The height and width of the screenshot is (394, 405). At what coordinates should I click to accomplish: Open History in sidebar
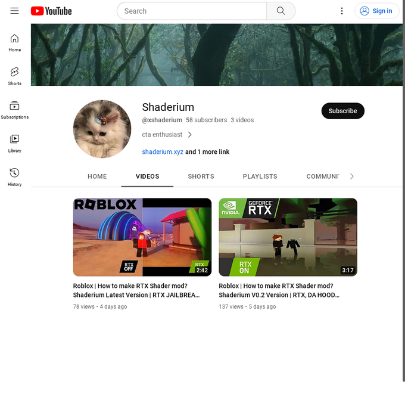pyautogui.click(x=14, y=178)
